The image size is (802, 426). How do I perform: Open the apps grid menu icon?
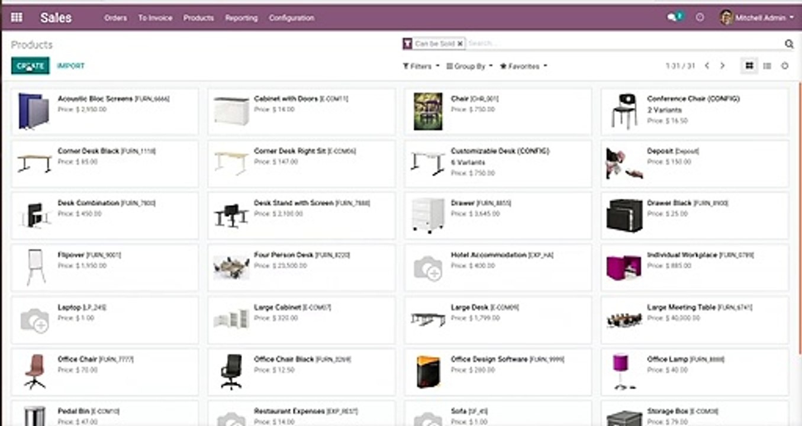tap(17, 18)
